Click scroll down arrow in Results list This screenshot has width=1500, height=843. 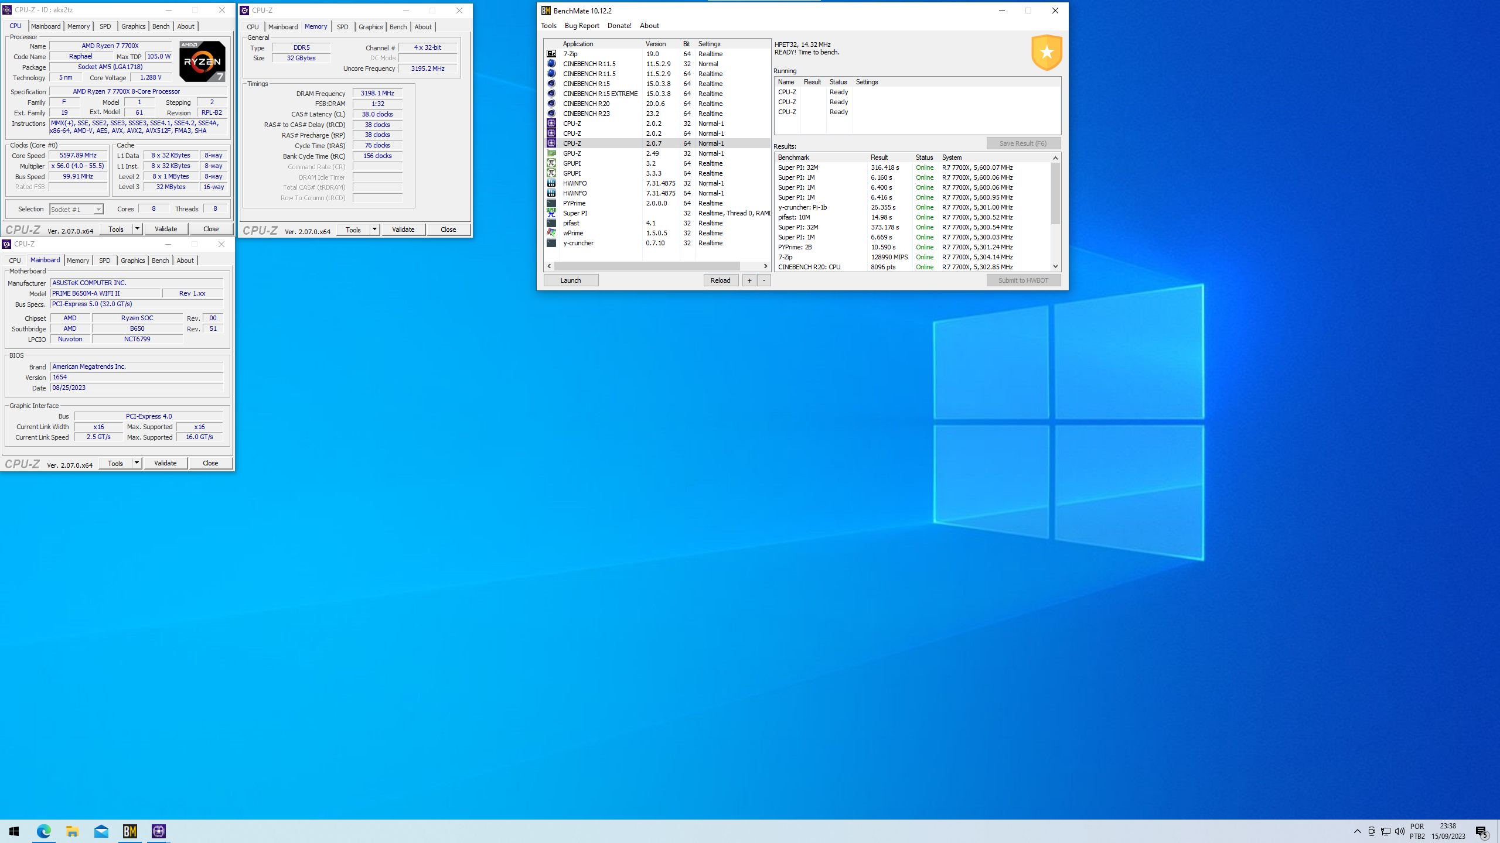[1055, 266]
